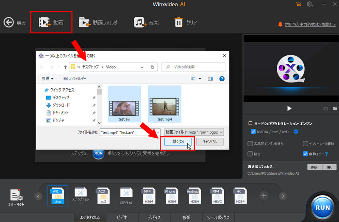Enable 結合 merge checkbox
Screen dimensions: 339x222
[x=250, y=154]
